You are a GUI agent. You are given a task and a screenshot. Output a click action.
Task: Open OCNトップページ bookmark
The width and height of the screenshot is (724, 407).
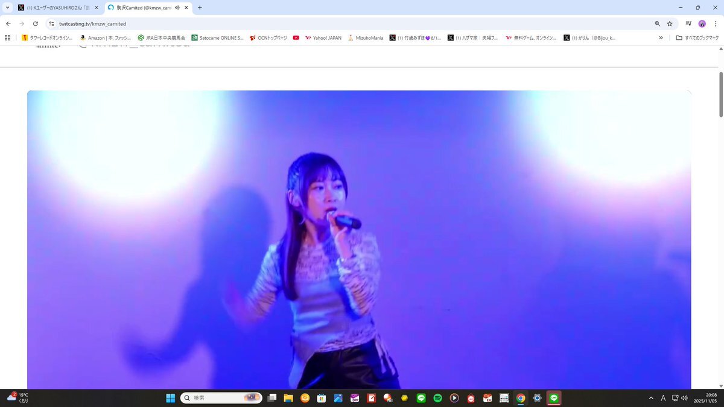(268, 37)
